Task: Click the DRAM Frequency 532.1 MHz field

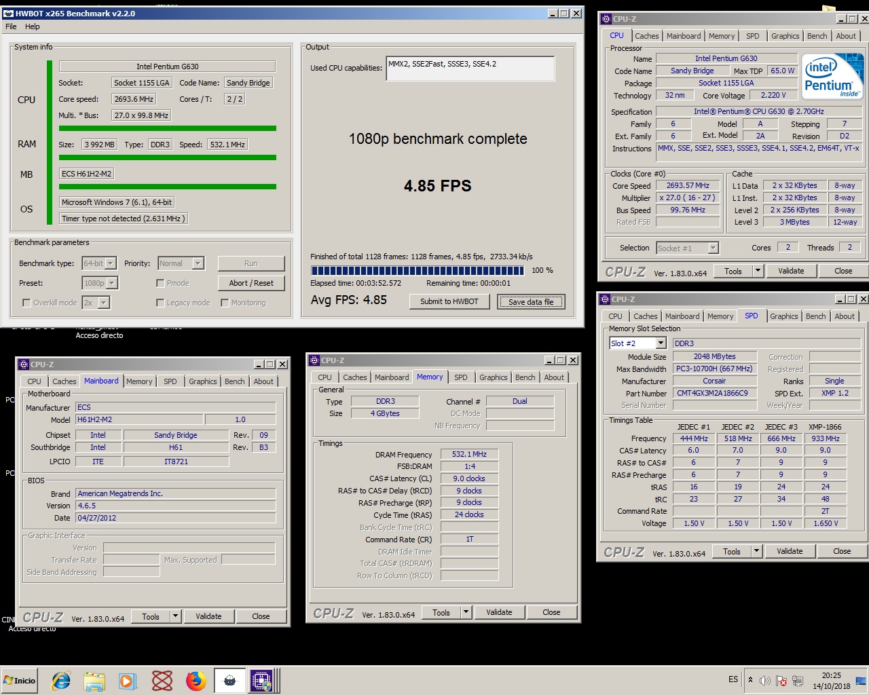Action: coord(469,454)
